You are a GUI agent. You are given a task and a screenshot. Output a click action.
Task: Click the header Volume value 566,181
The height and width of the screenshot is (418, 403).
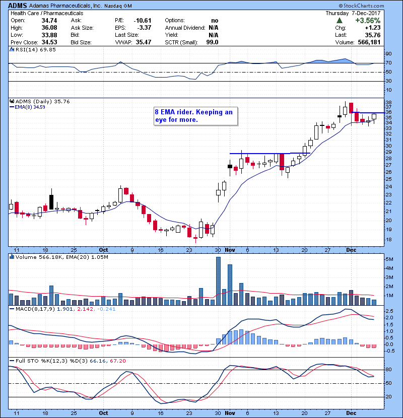(369, 42)
